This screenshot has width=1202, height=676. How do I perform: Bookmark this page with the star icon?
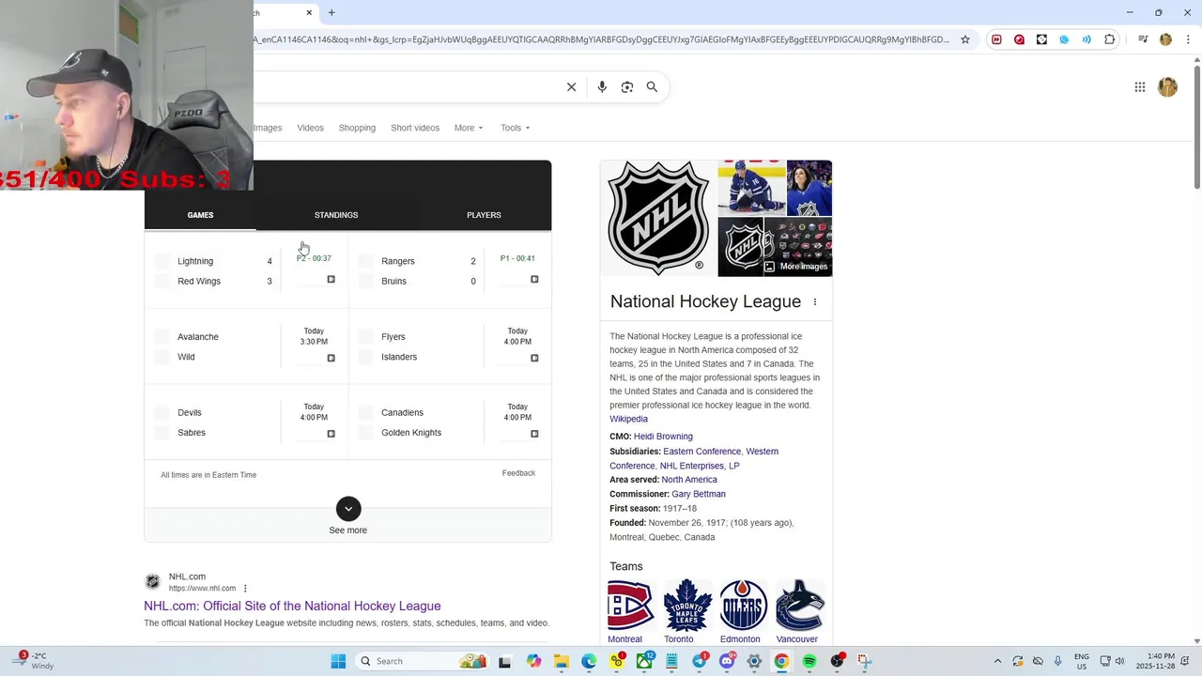click(x=965, y=39)
